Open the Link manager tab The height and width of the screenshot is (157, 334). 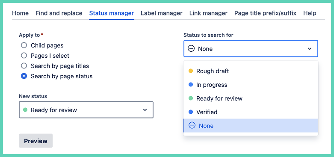[208, 13]
